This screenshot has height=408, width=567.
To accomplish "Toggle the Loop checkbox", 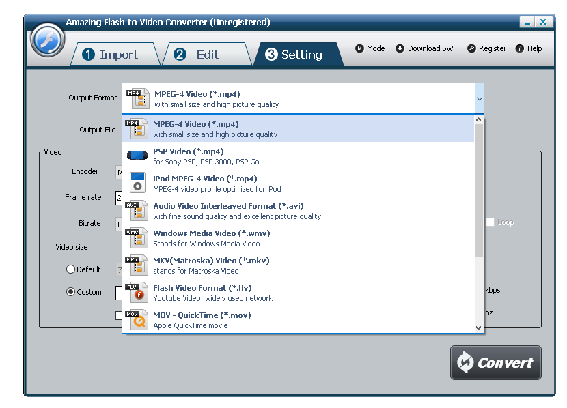I will tap(490, 222).
